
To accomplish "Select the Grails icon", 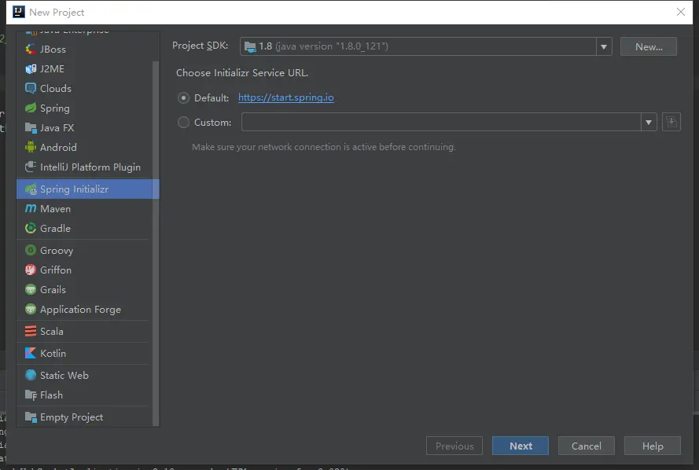I will pos(31,289).
